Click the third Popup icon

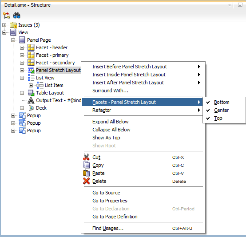point(22,130)
